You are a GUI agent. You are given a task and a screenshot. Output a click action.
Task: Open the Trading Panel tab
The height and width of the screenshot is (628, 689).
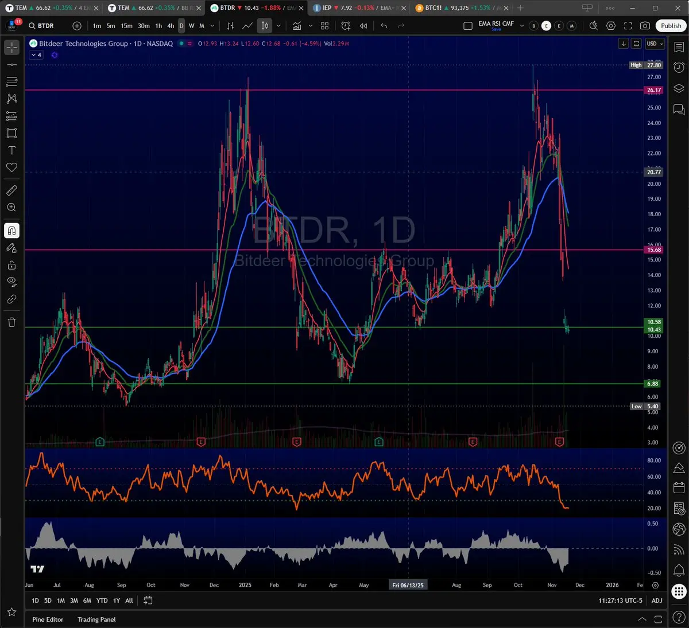click(96, 619)
